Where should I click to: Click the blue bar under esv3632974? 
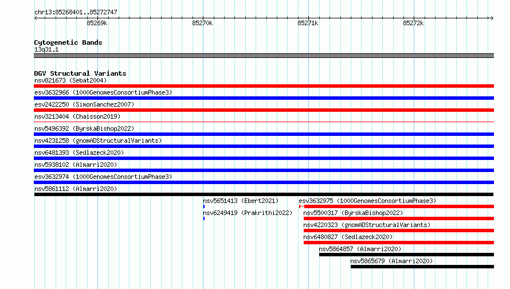tap(264, 182)
